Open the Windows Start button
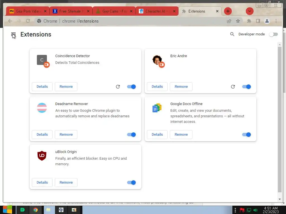The image size is (286, 214). point(7,210)
